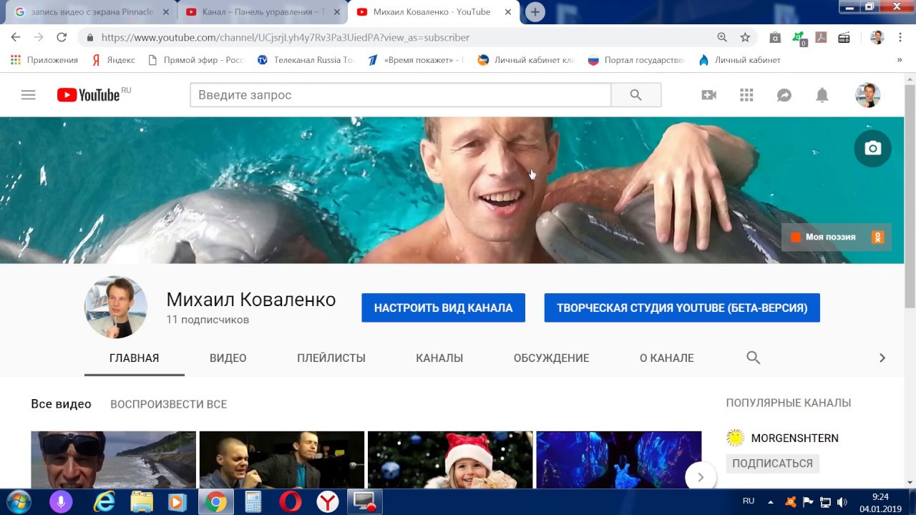The image size is (916, 515).
Task: Click the zoom magnifier icon in address bar
Action: pyautogui.click(x=722, y=37)
